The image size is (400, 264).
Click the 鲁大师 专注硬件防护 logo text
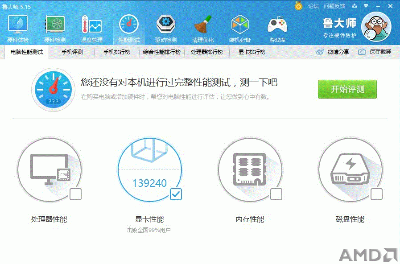tap(339, 28)
